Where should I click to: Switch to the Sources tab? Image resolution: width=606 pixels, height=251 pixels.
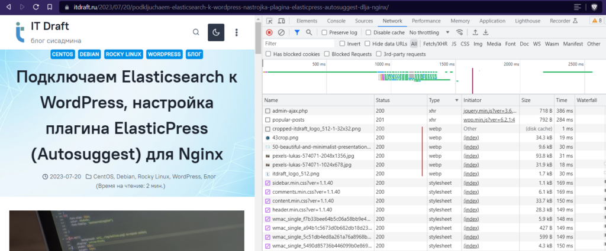click(x=364, y=21)
